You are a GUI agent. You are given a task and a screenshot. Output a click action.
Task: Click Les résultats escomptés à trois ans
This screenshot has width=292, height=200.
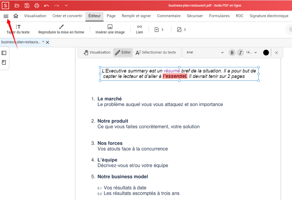point(141,193)
